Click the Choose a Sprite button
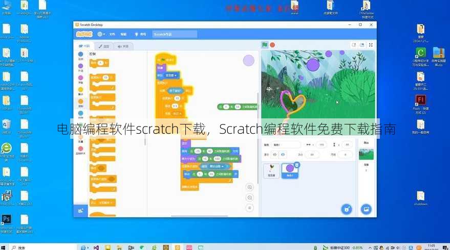This screenshot has width=450, height=250. pos(347,209)
